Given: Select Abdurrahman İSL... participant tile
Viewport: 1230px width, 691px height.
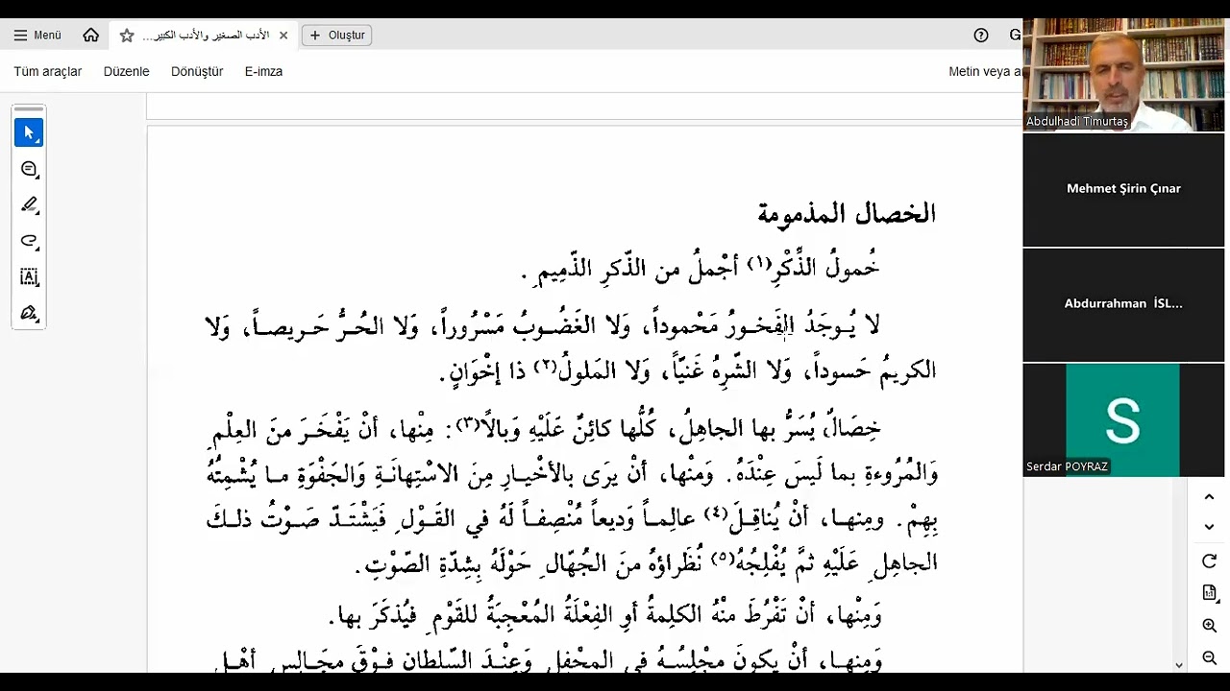Looking at the screenshot, I should (1123, 304).
